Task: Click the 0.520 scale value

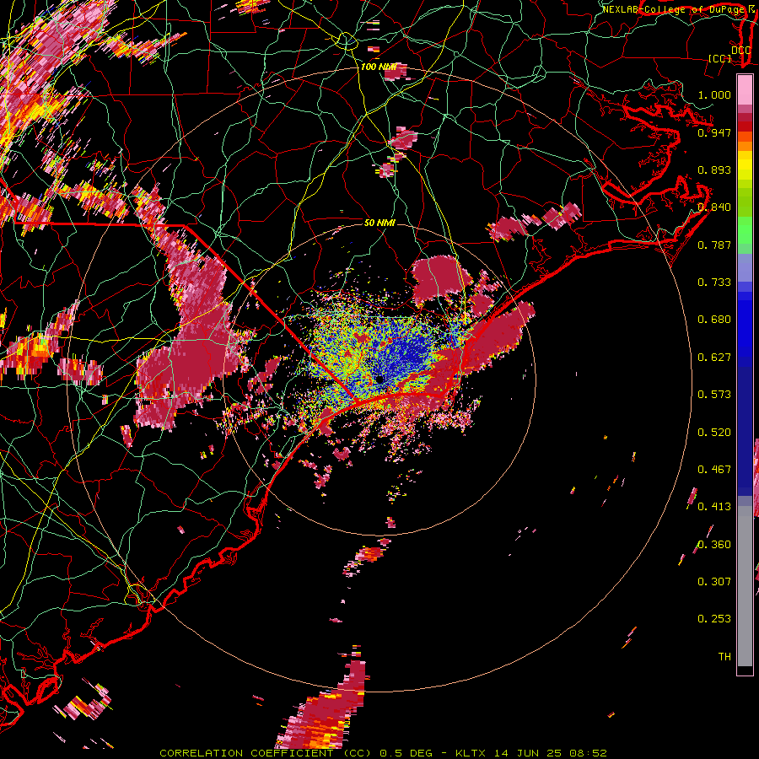Action: click(x=714, y=433)
